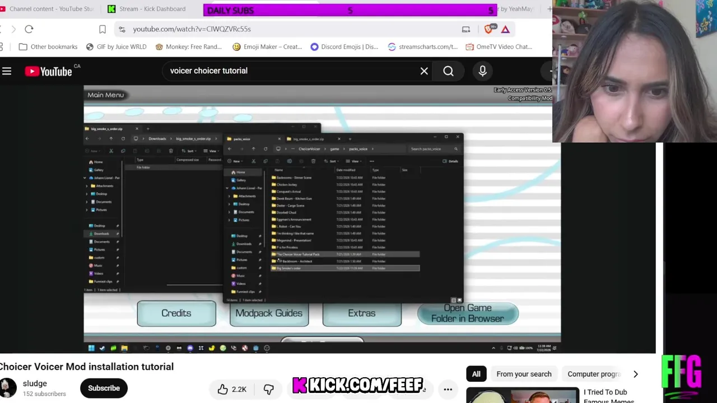Click the cut scissors icon in the packs_voice toolbar
The image size is (717, 403).
[253, 161]
